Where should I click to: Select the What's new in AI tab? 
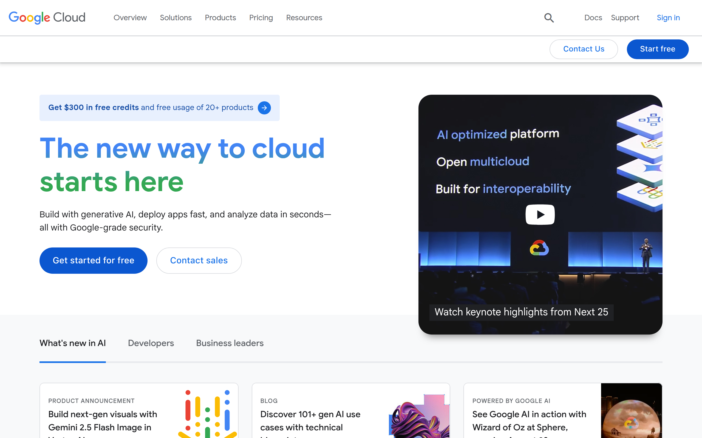(x=72, y=343)
